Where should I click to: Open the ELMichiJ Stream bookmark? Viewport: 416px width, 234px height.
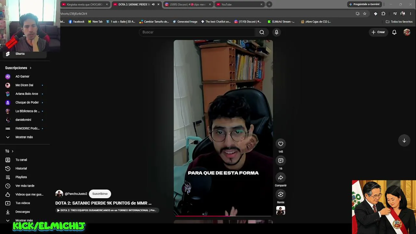281,22
